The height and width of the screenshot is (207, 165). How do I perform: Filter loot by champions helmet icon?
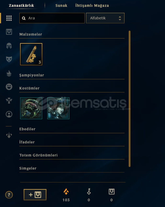click(9, 46)
